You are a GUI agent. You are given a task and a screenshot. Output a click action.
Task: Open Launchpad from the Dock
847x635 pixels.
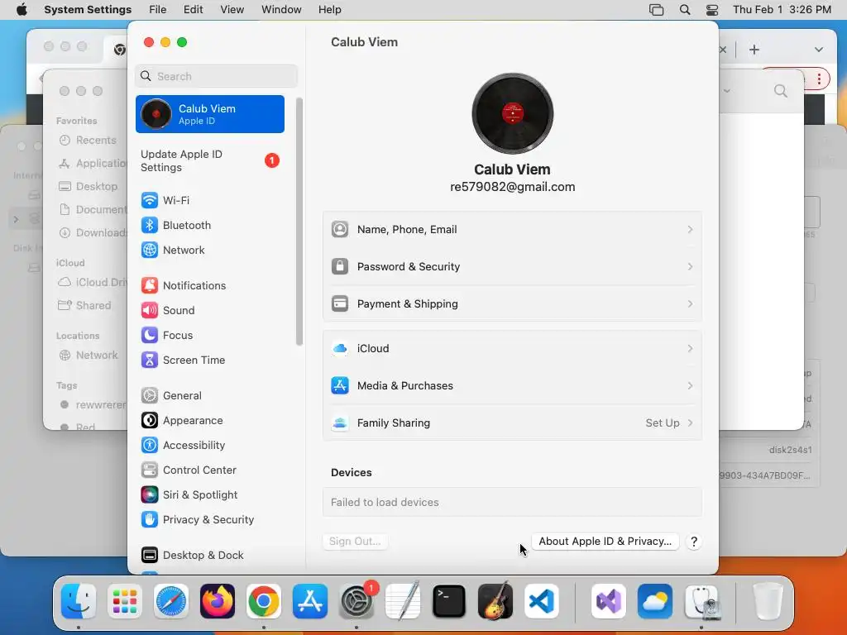[x=125, y=601]
